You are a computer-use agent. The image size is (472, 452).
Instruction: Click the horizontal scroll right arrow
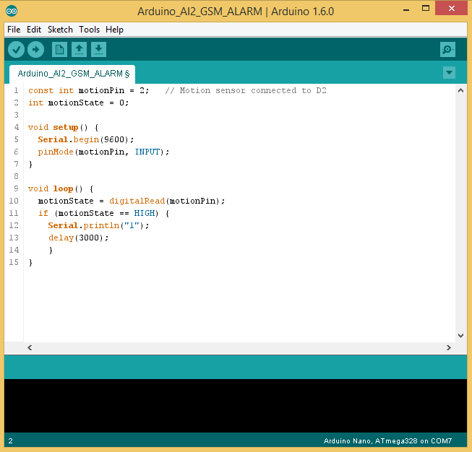click(x=449, y=347)
